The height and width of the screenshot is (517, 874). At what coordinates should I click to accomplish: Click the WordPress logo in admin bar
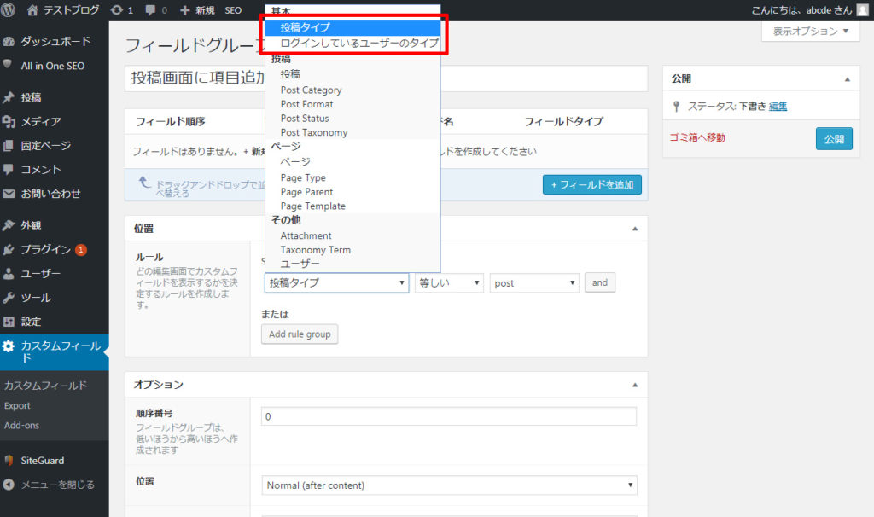(9, 10)
